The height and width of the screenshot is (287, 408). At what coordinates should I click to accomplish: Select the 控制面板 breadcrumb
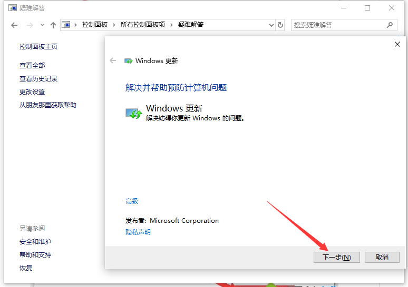(95, 25)
